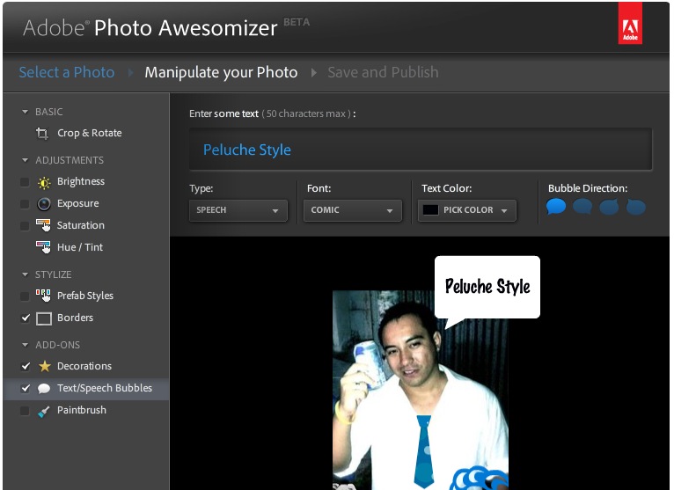Uncheck the Borders checkbox

coord(26,318)
